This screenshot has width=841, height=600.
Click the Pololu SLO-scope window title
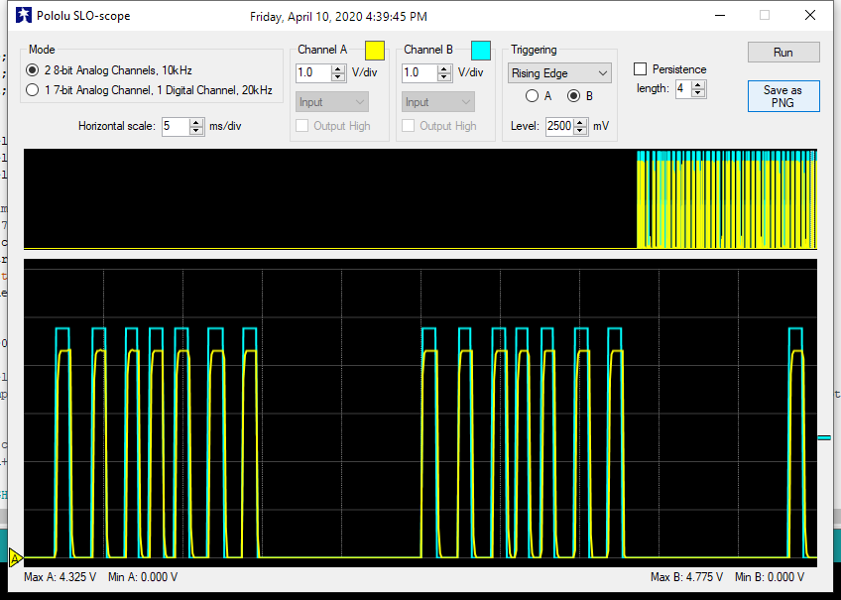pos(83,16)
